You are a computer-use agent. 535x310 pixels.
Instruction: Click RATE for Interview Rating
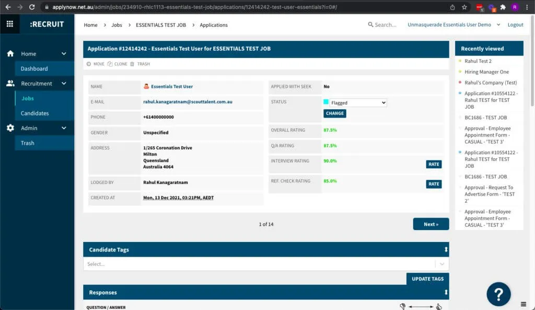coord(434,164)
